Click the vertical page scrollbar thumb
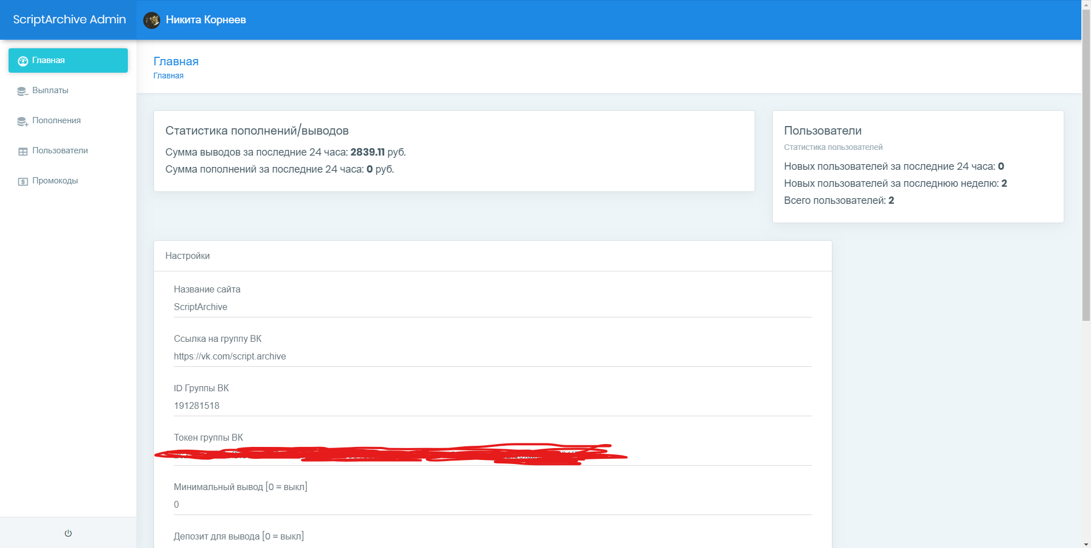This screenshot has height=548, width=1091. pos(1086,165)
